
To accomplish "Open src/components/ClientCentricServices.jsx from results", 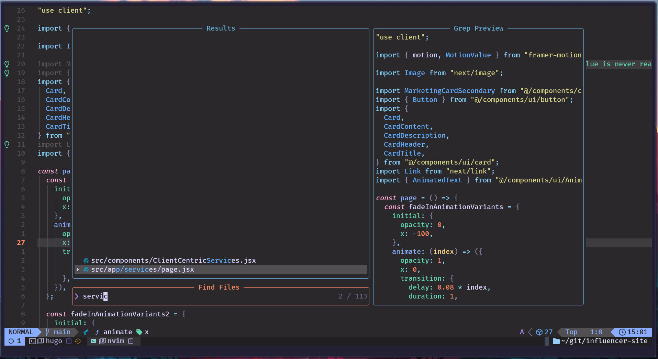I will click(x=173, y=260).
